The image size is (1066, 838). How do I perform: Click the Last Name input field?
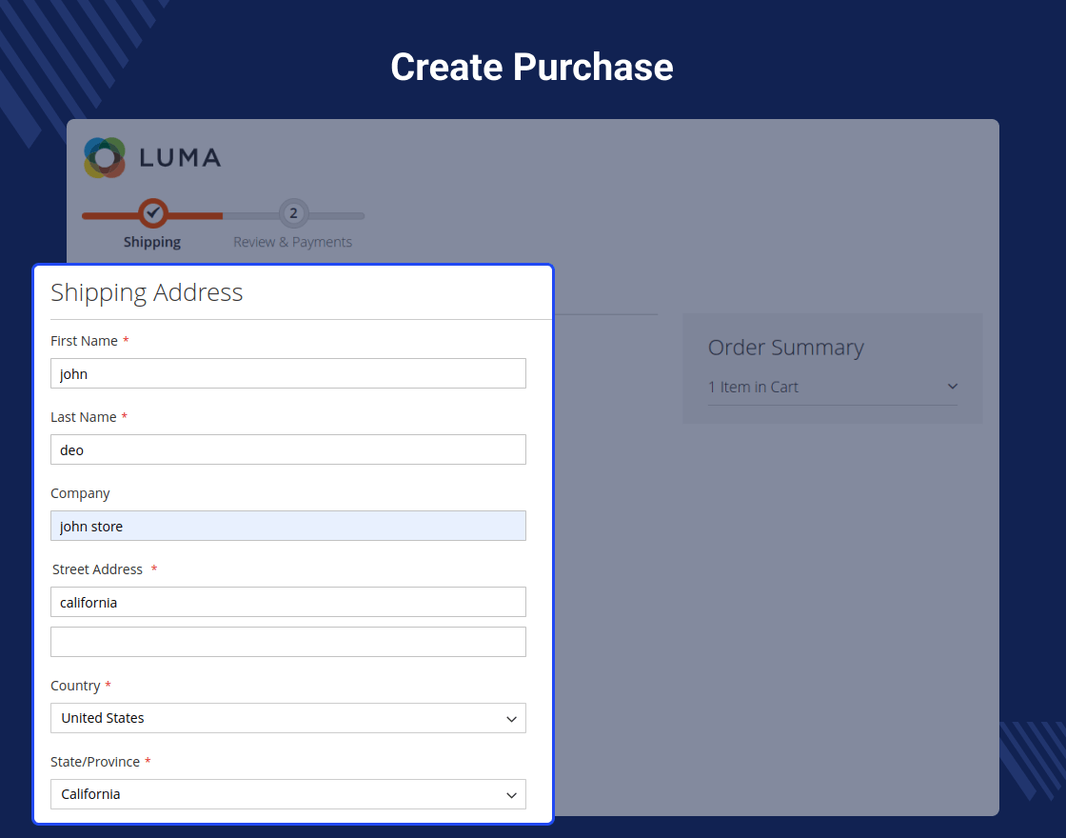click(288, 449)
